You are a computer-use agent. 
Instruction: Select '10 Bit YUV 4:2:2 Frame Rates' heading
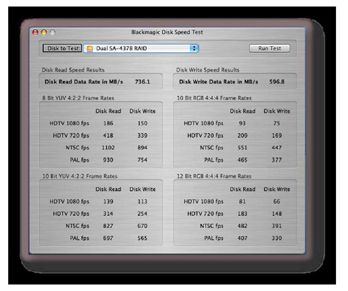pos(80,176)
